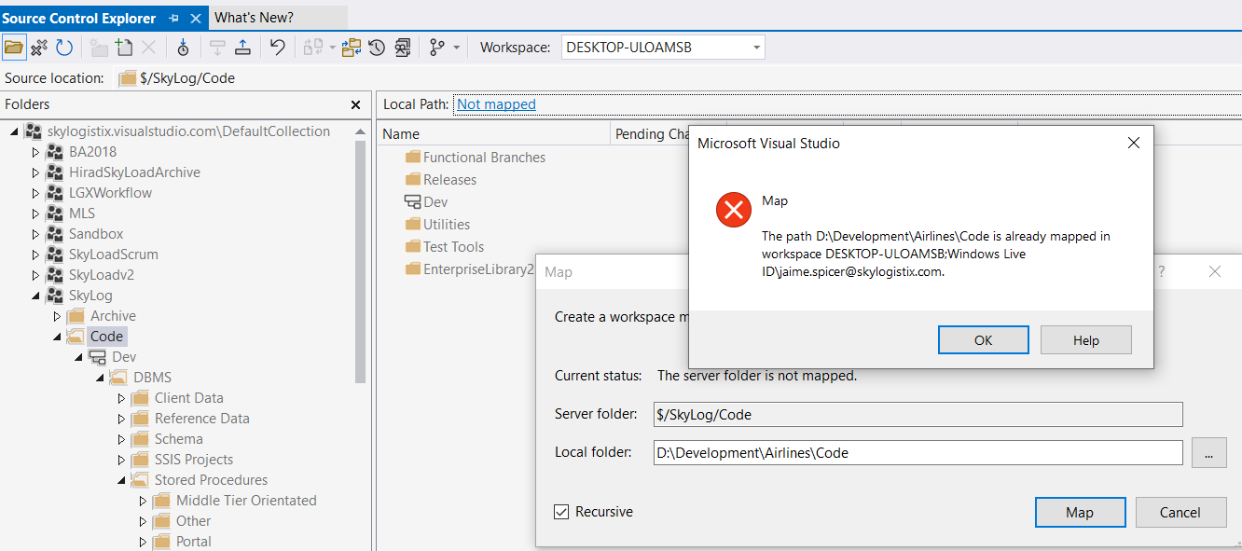Click the pin icon on Source Control Explorer tab
1242x551 pixels.
click(x=174, y=19)
